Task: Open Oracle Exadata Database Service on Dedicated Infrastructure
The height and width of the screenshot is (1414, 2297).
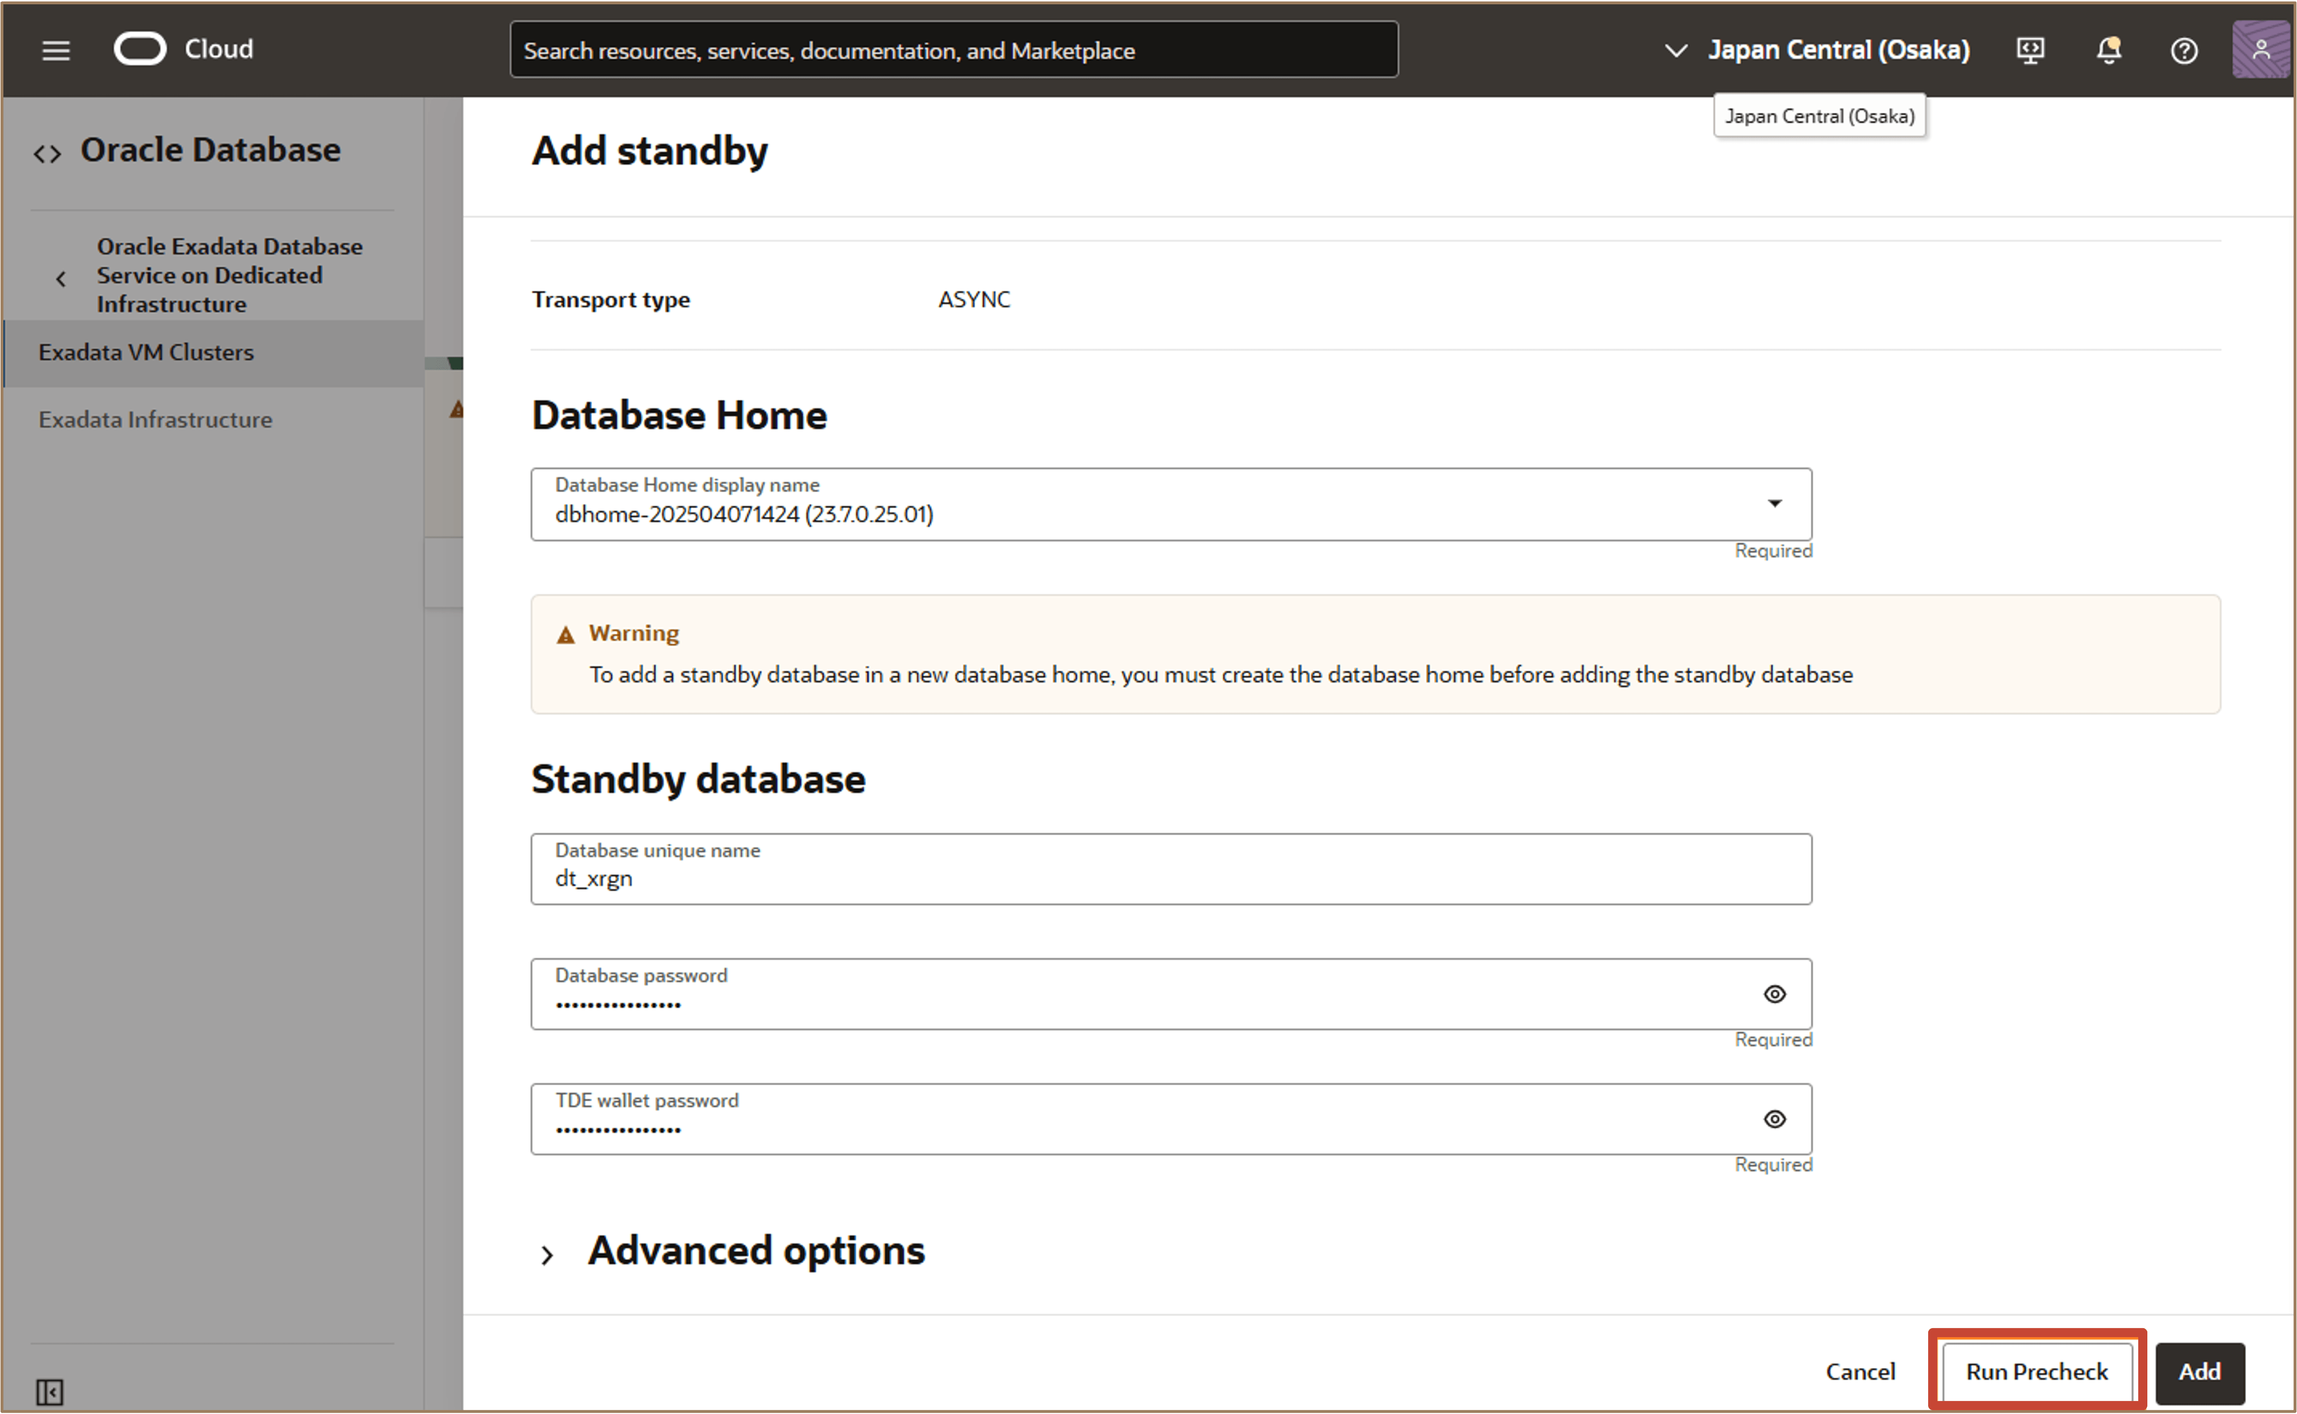Action: click(x=229, y=275)
